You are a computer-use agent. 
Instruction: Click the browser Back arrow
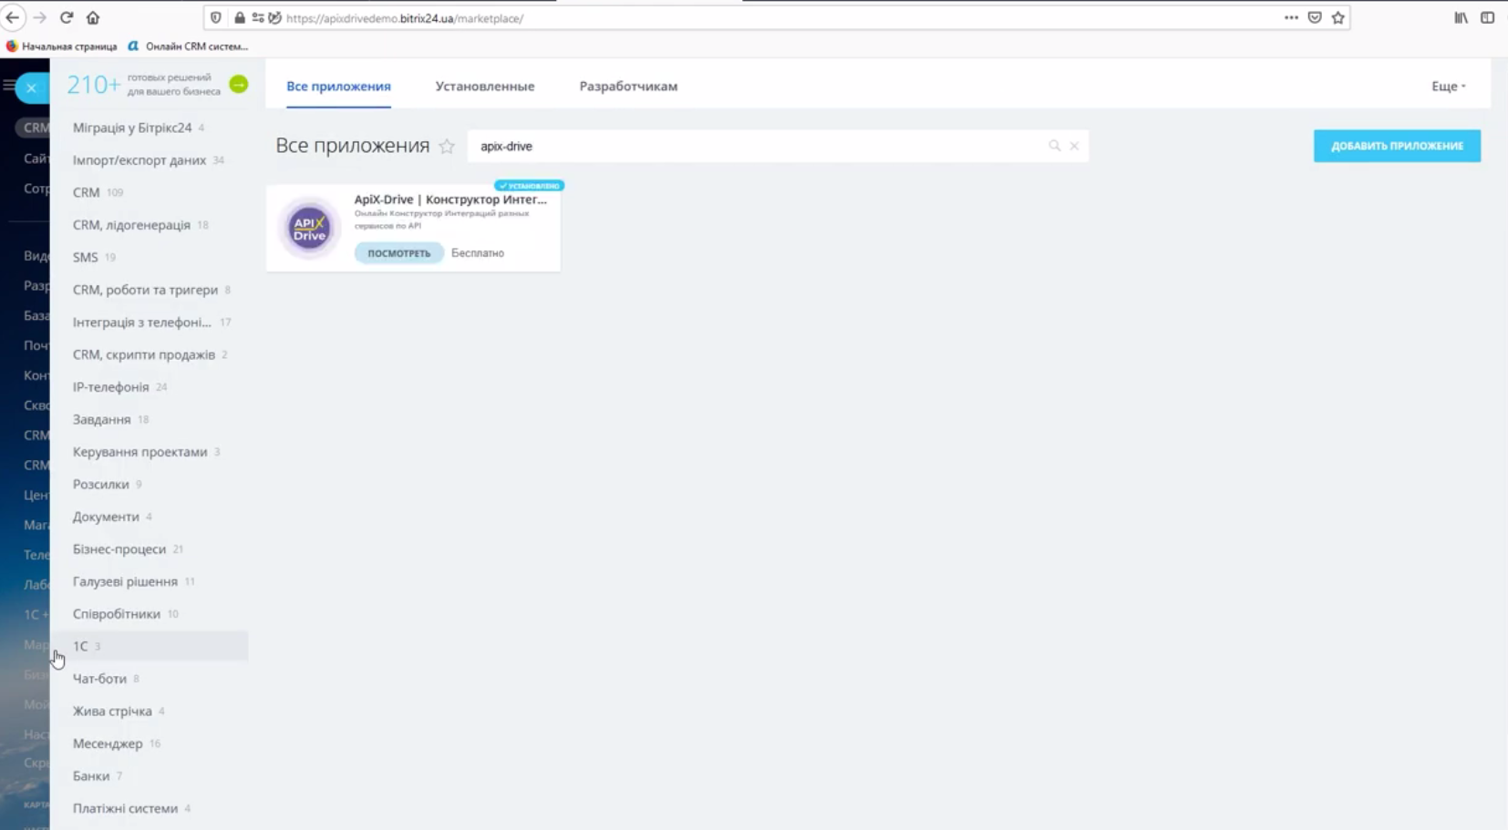pos(13,17)
